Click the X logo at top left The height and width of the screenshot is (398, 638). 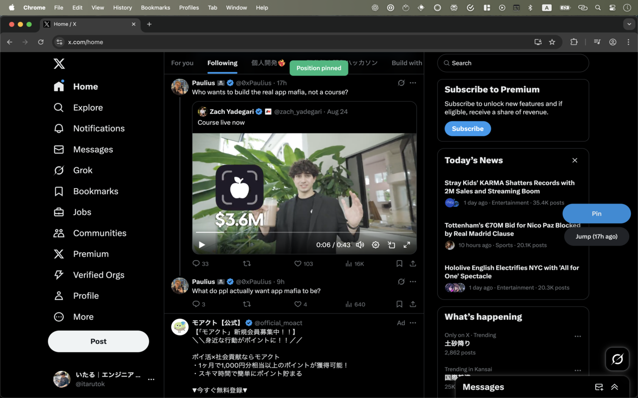pos(59,64)
